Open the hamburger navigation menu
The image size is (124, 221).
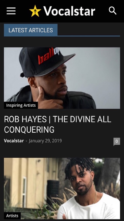click(x=11, y=11)
